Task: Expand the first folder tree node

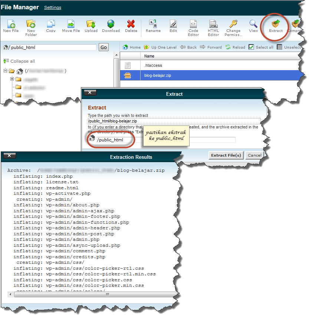Action: pos(12,79)
